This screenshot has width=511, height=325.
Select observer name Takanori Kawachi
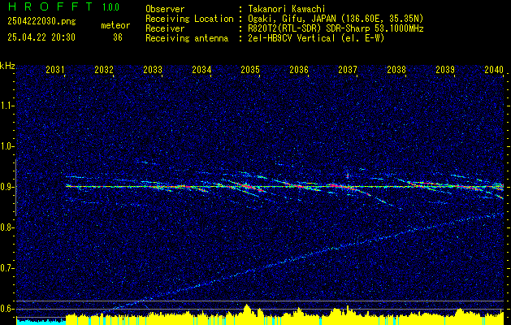(287, 9)
